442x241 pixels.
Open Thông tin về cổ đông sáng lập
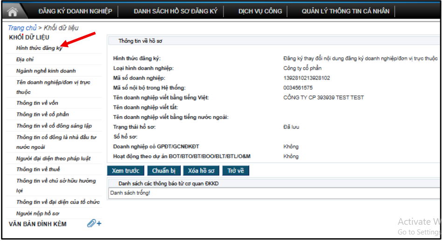pos(54,126)
